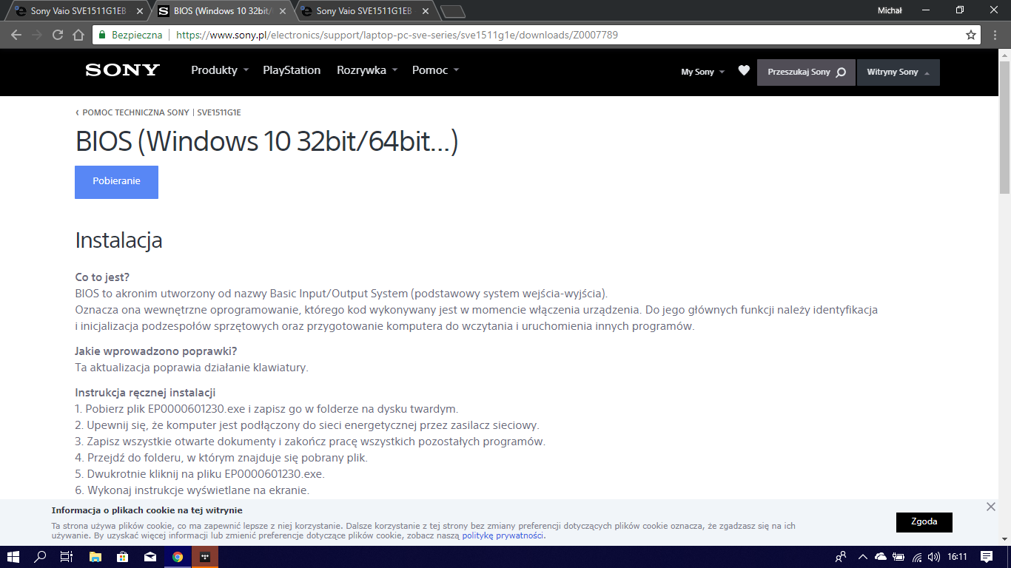Switch to the third Sony Vaio tab
Viewport: 1011px width, 568px height.
coord(364,11)
